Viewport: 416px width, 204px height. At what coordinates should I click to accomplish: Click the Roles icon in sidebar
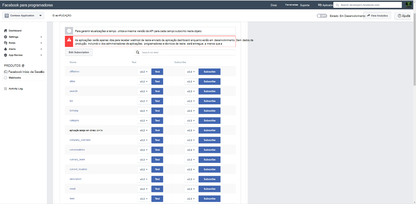6,43
